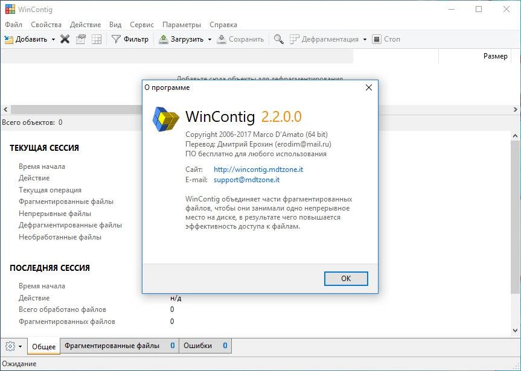
Task: Click the Всего объектов: 0 label
Action: point(32,122)
